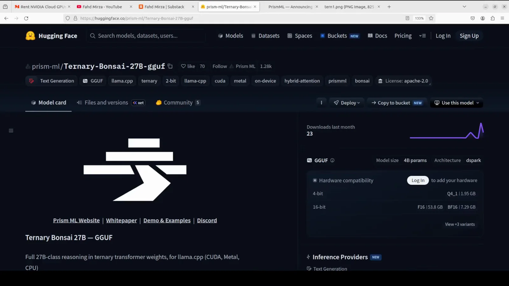Open the Community tab
Image resolution: width=509 pixels, height=286 pixels.
tap(178, 103)
